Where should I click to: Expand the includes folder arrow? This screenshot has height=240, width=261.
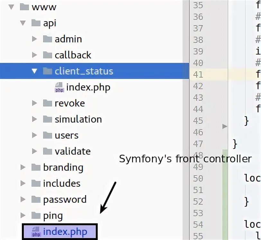(23, 184)
